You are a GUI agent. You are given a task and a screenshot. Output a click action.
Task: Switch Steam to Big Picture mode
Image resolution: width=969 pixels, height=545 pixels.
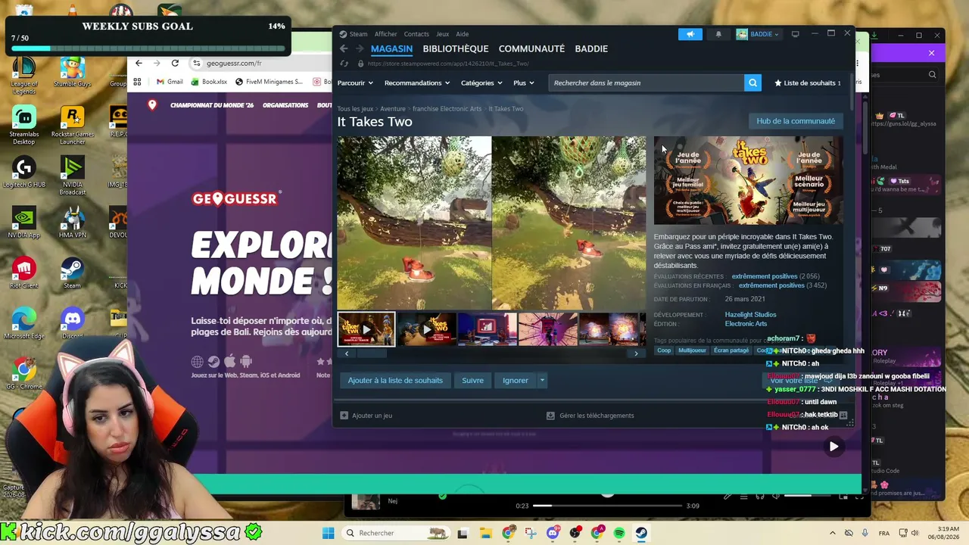point(795,34)
